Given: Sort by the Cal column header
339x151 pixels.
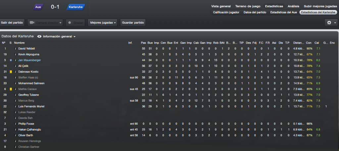Looking at the screenshot, I should 317,43.
